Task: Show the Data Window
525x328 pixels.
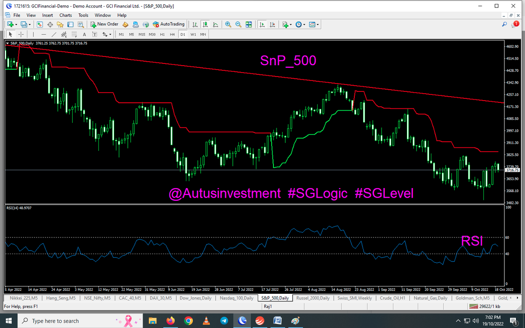Action: pos(50,24)
